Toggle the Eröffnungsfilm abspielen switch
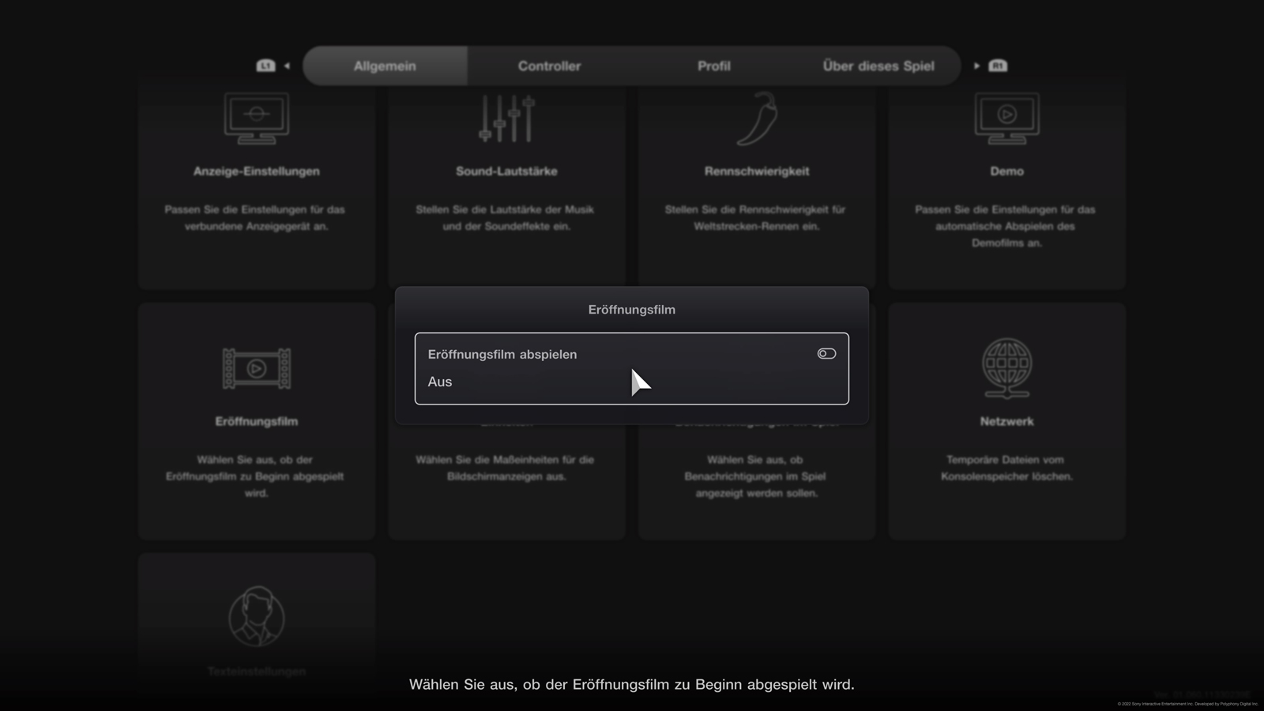This screenshot has width=1264, height=711. pos(826,354)
